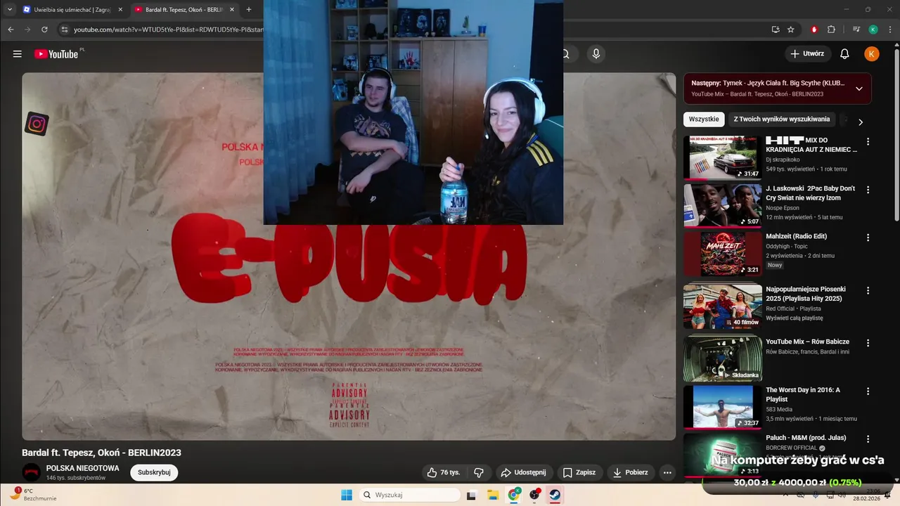This screenshot has height=506, width=900.
Task: Open the Chrome media controls icon
Action: 856,30
